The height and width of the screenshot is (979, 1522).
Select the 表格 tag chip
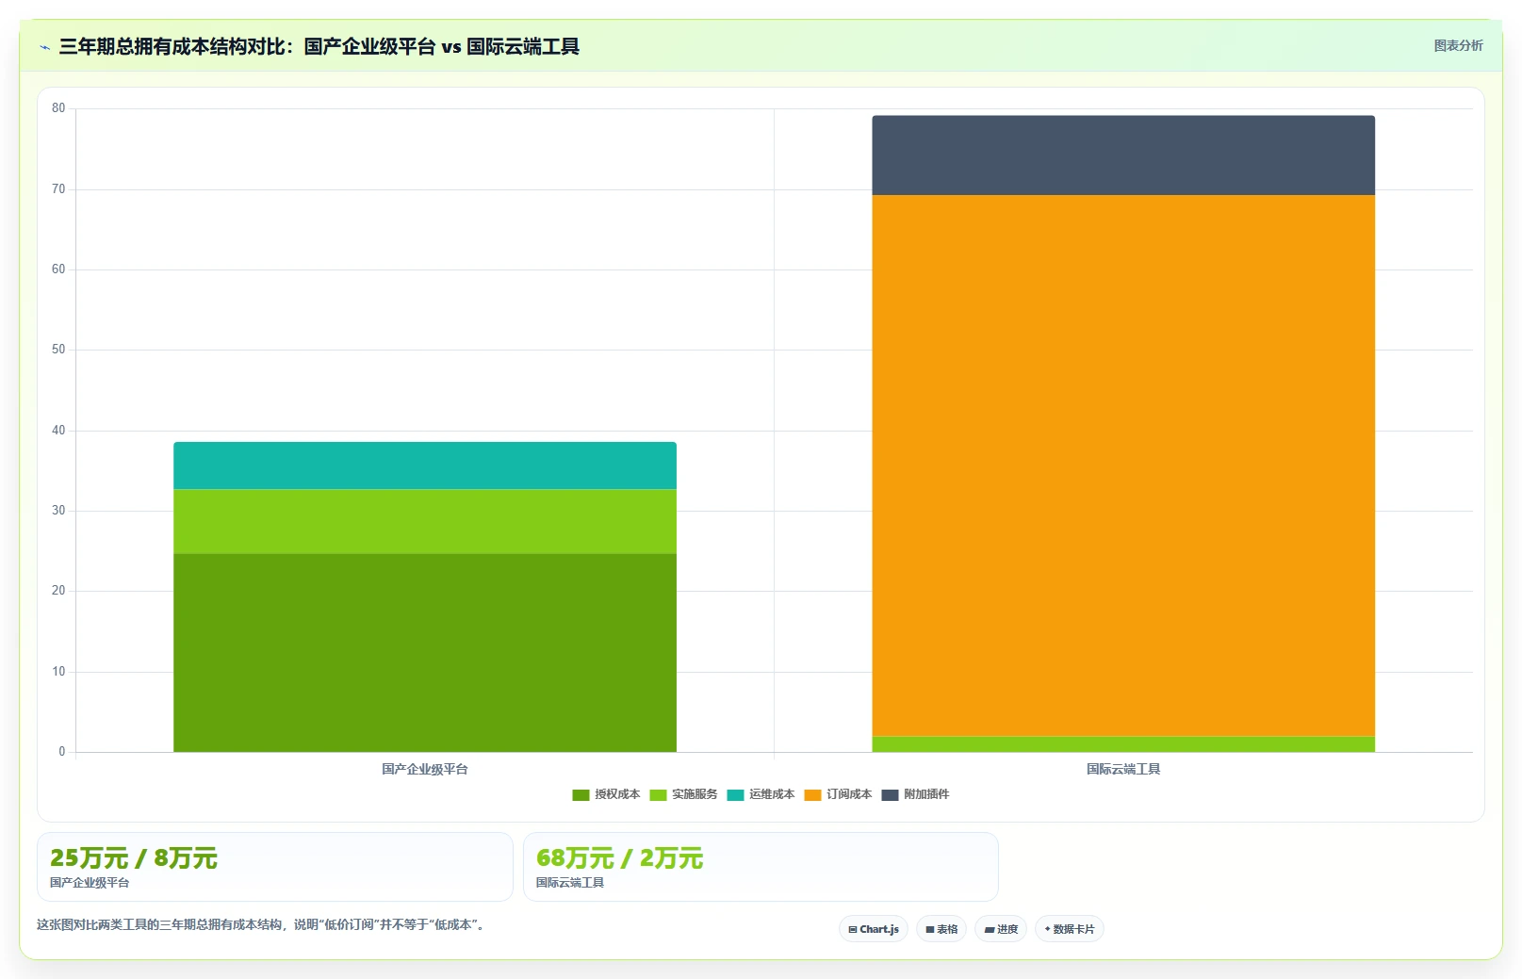point(941,929)
